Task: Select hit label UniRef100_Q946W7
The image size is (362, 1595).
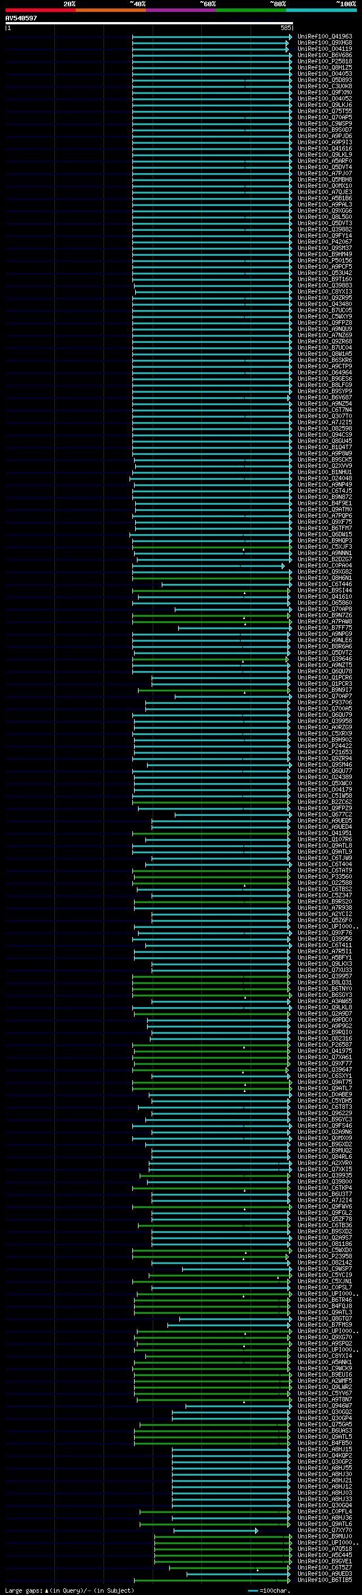Action: [325, 1406]
